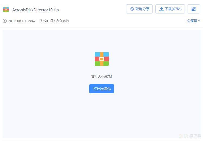Download the 67M file

click(x=170, y=9)
